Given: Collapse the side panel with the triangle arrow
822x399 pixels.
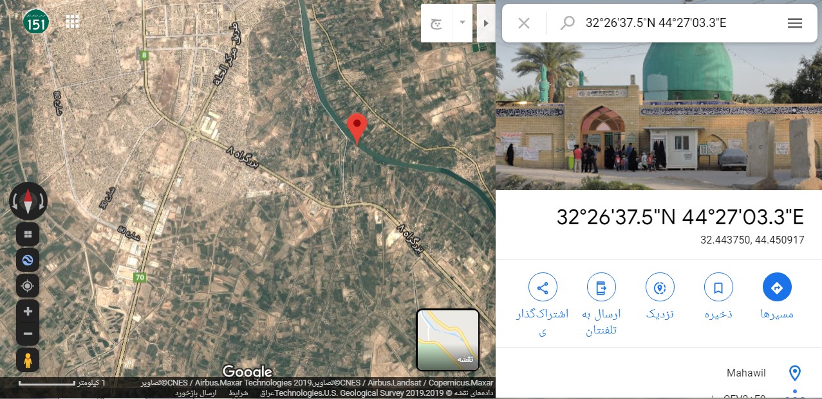Looking at the screenshot, I should click(x=486, y=23).
